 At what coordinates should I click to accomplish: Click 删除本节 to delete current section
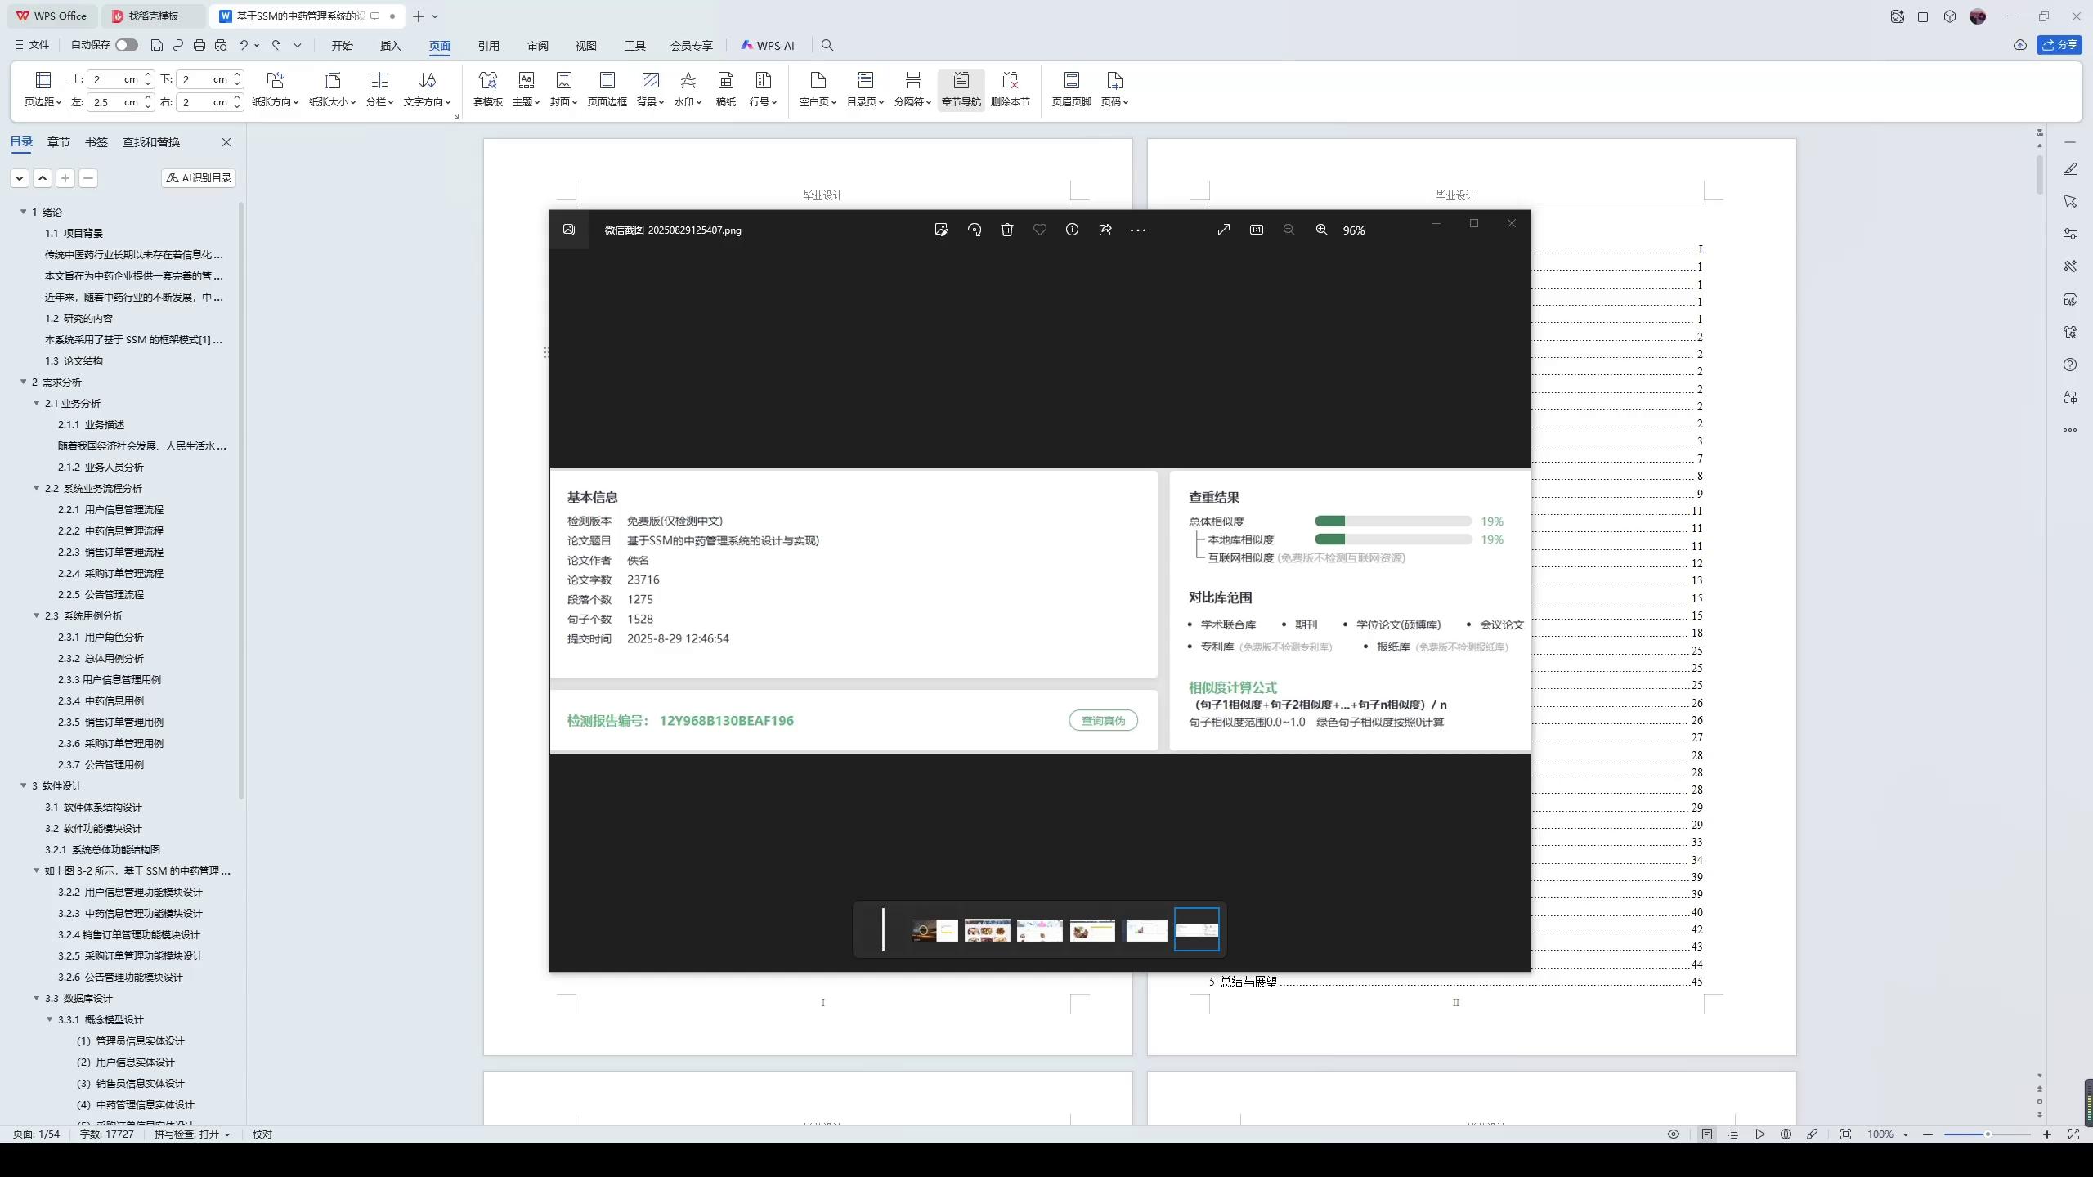1010,90
